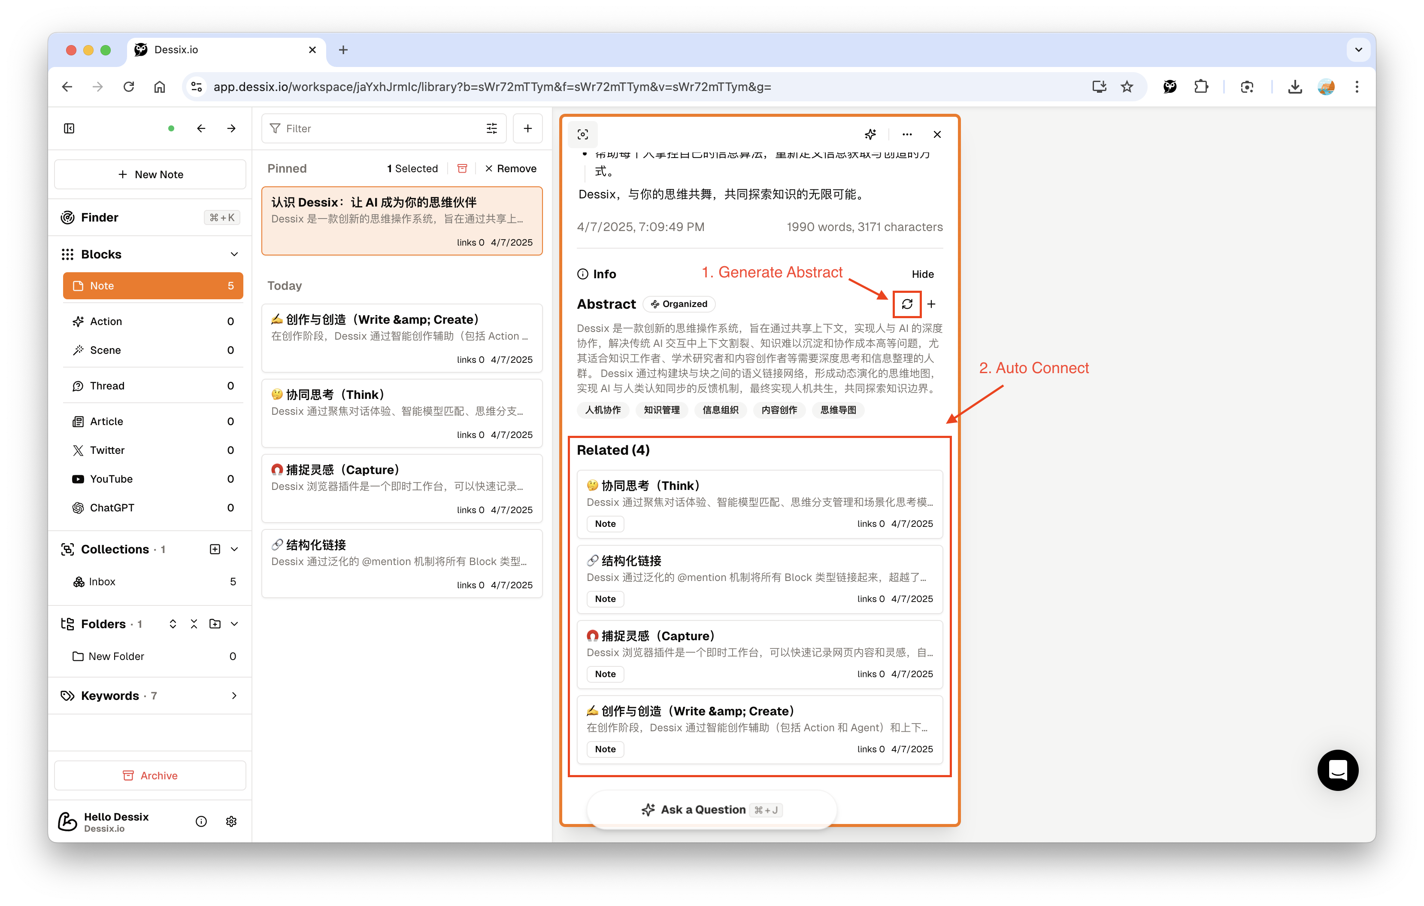Click the New Note button
The image size is (1424, 906).
click(150, 175)
